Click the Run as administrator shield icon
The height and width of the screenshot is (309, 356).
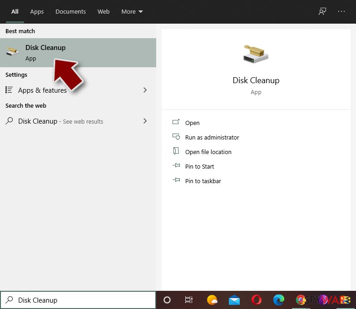176,136
